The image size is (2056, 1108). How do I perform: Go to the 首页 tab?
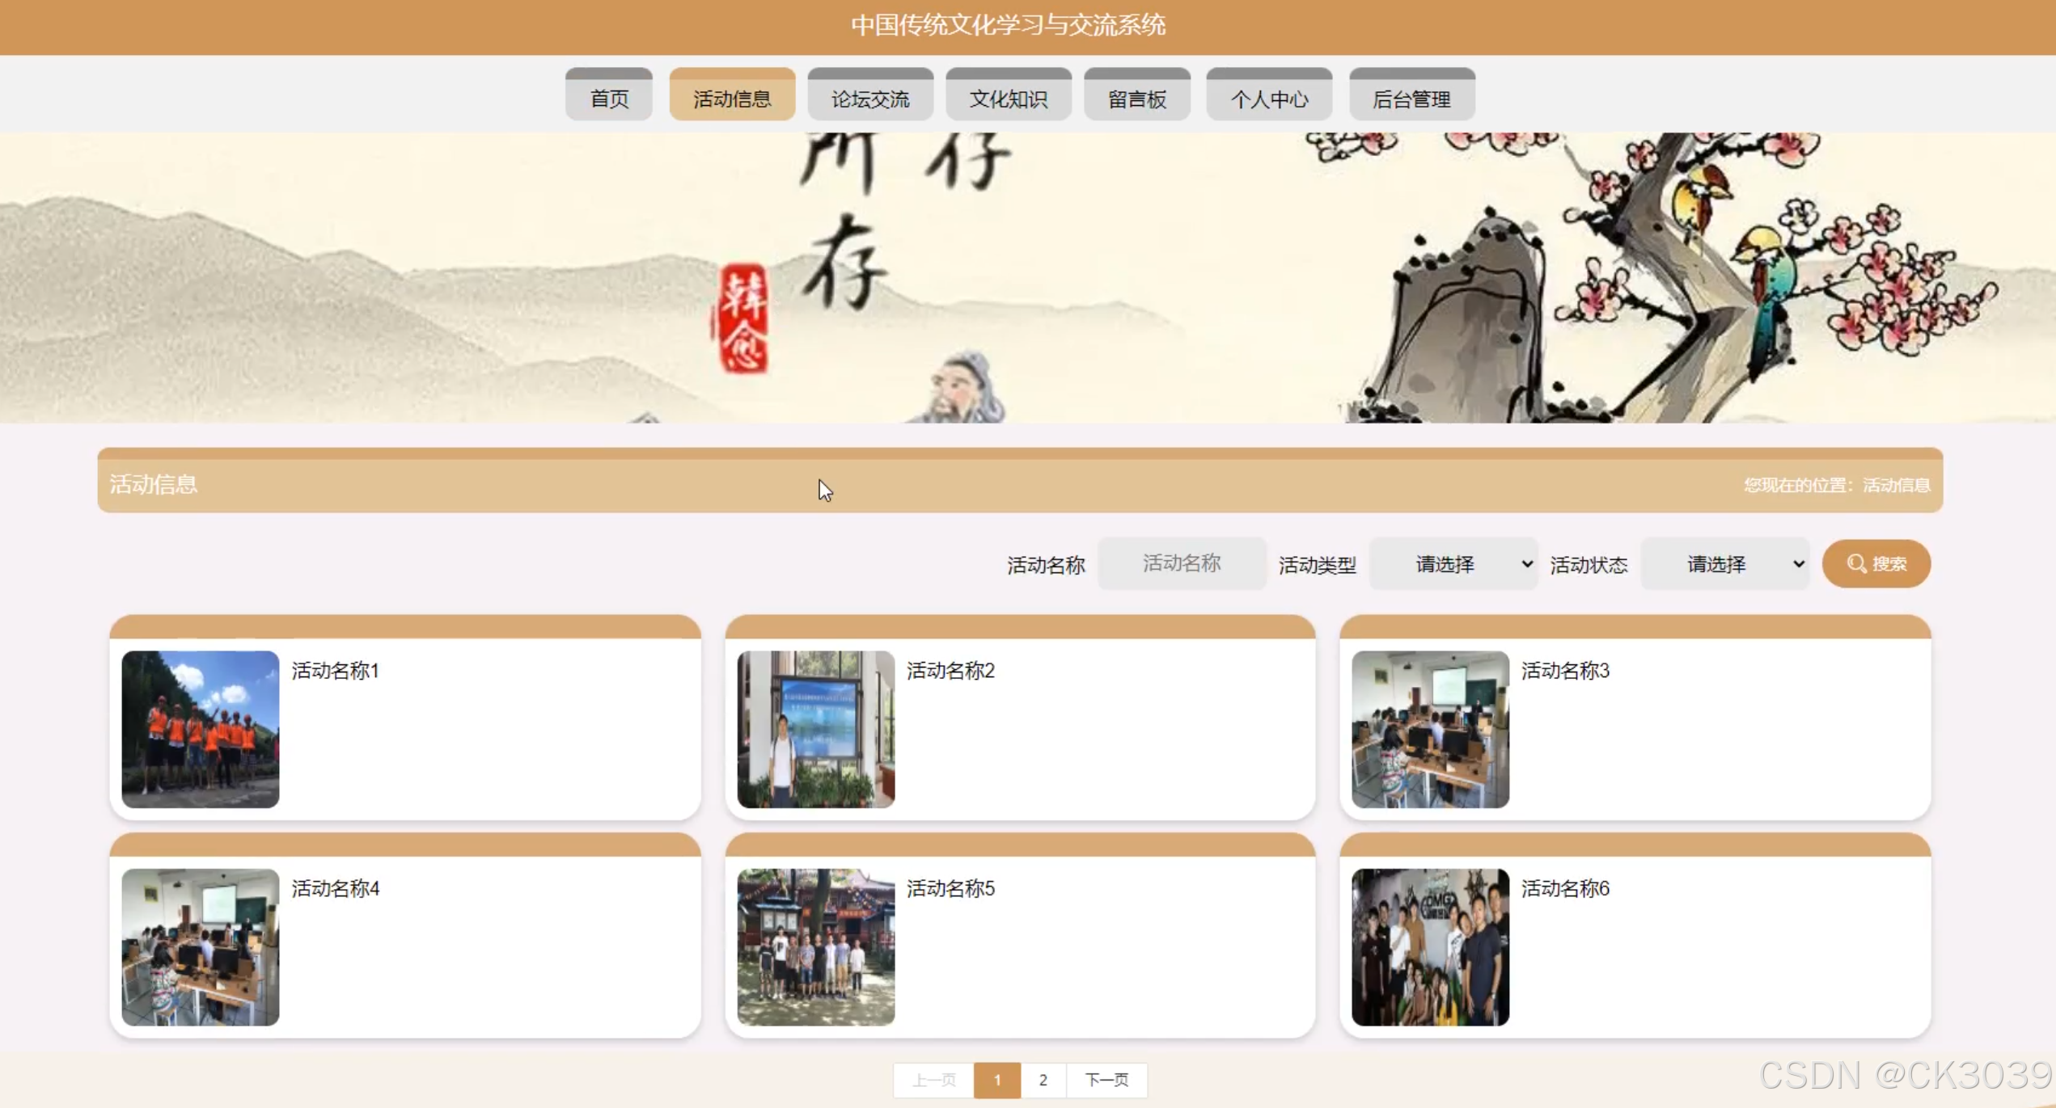click(609, 99)
